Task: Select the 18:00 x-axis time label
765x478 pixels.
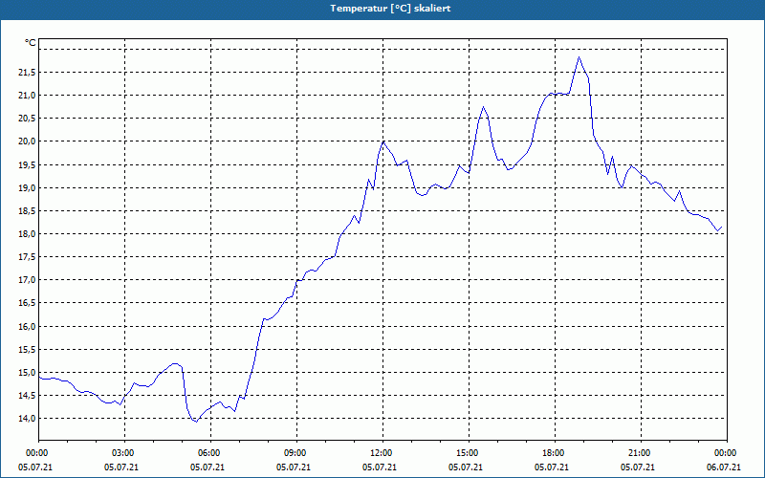Action: (x=553, y=453)
